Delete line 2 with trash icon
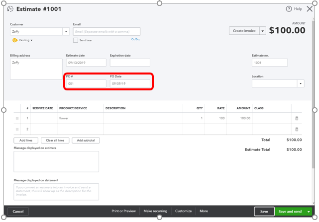 297,129
